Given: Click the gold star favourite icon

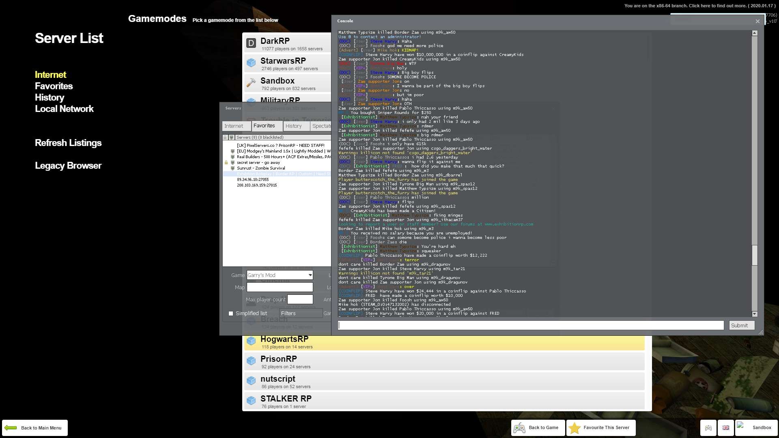Looking at the screenshot, I should [575, 428].
